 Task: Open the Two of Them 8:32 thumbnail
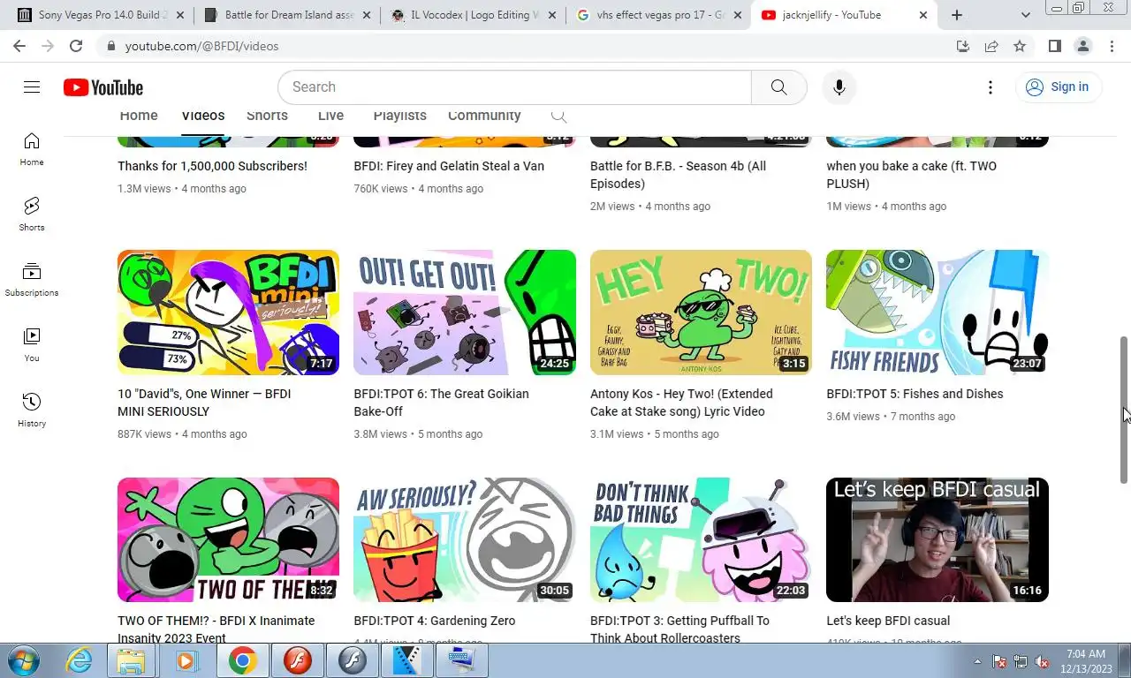click(228, 539)
